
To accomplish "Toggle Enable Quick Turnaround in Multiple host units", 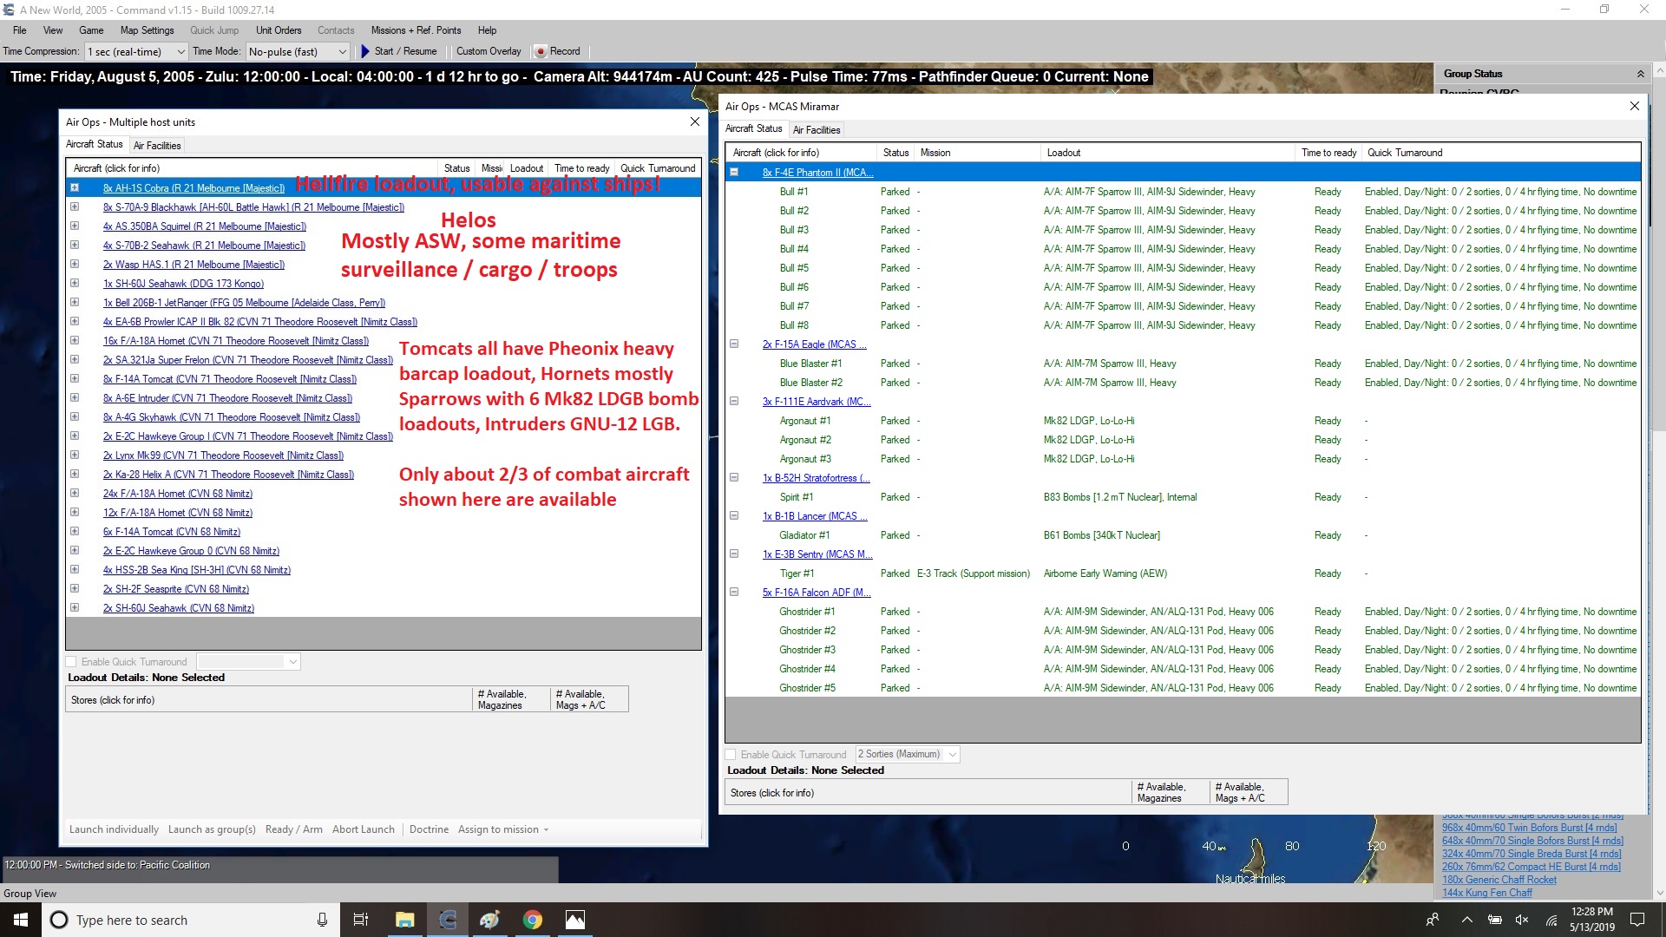I will pyautogui.click(x=71, y=662).
